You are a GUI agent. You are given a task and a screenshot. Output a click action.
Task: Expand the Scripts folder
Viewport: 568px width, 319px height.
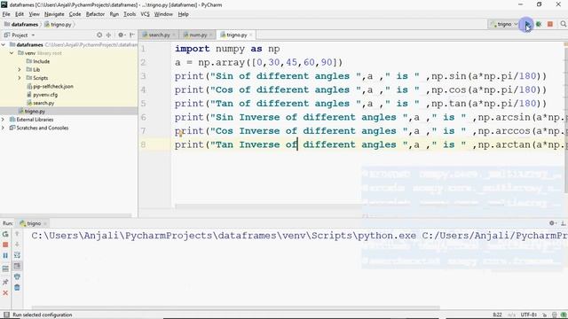(x=20, y=78)
